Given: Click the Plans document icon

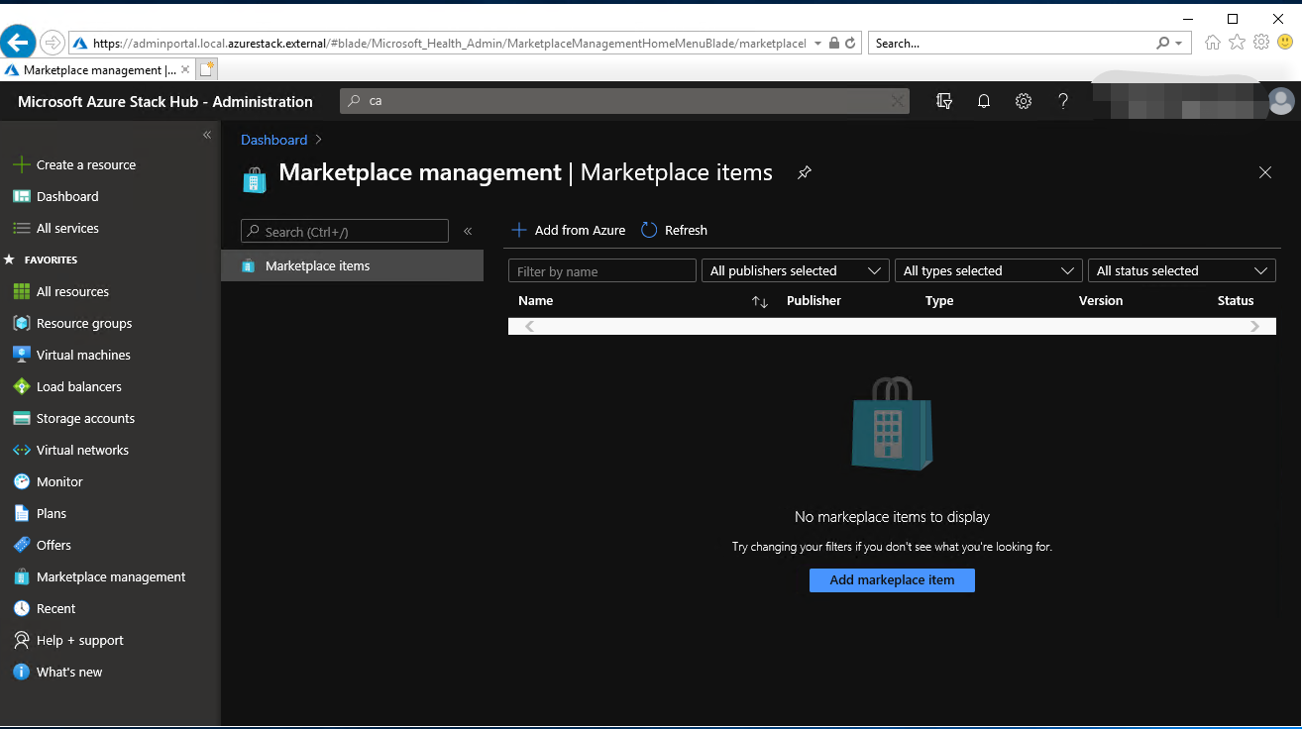Looking at the screenshot, I should pos(21,513).
